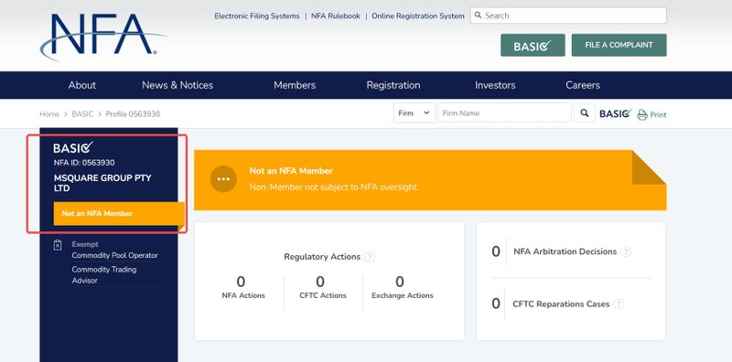Click the Exempt label in sidebar
This screenshot has width=732, height=362.
click(x=85, y=244)
